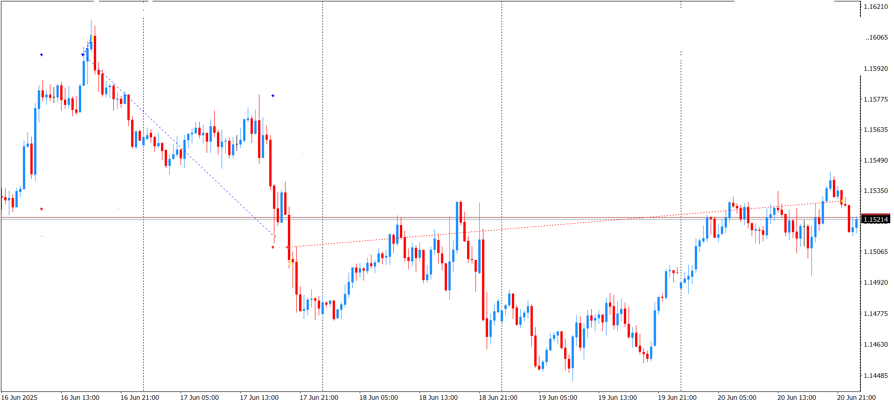The image size is (894, 404).
Task: Click the 17 Jun 05:00 time label
Action: click(200, 397)
